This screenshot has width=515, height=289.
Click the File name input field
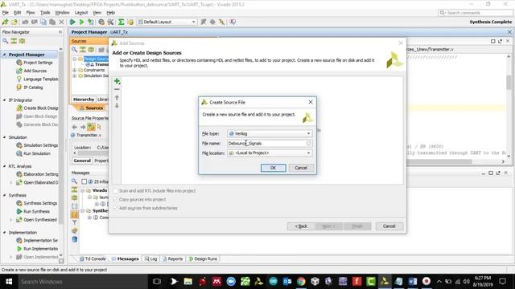[x=270, y=144]
